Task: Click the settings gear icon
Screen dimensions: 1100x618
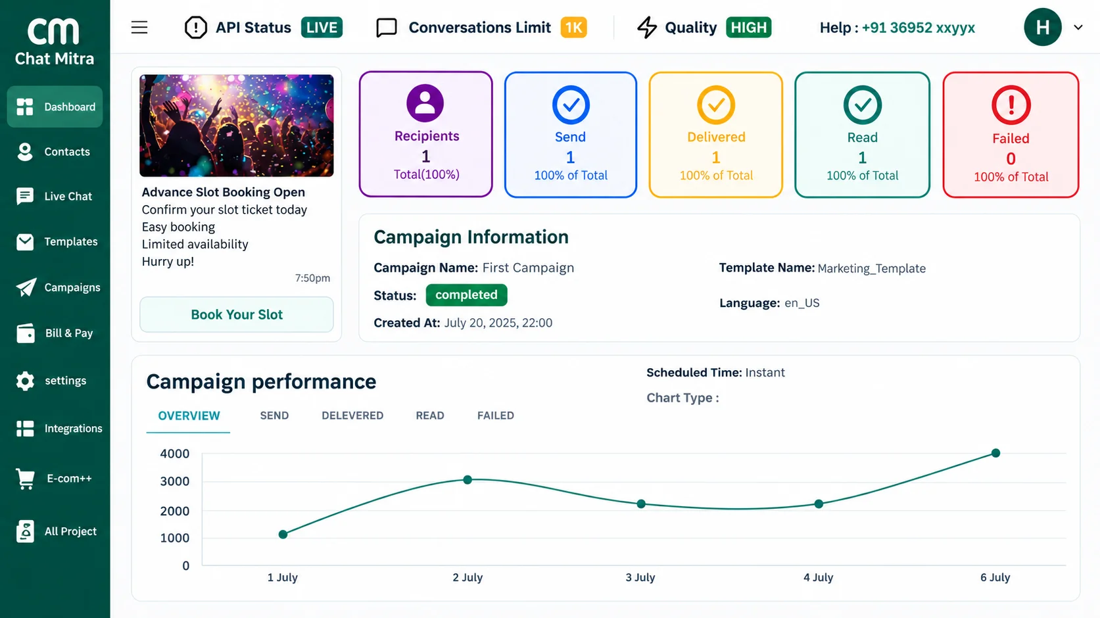Action: (25, 381)
